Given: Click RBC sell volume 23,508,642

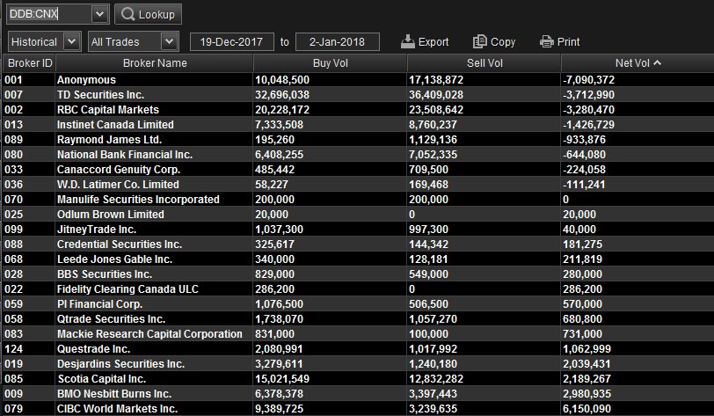Looking at the screenshot, I should coord(436,110).
